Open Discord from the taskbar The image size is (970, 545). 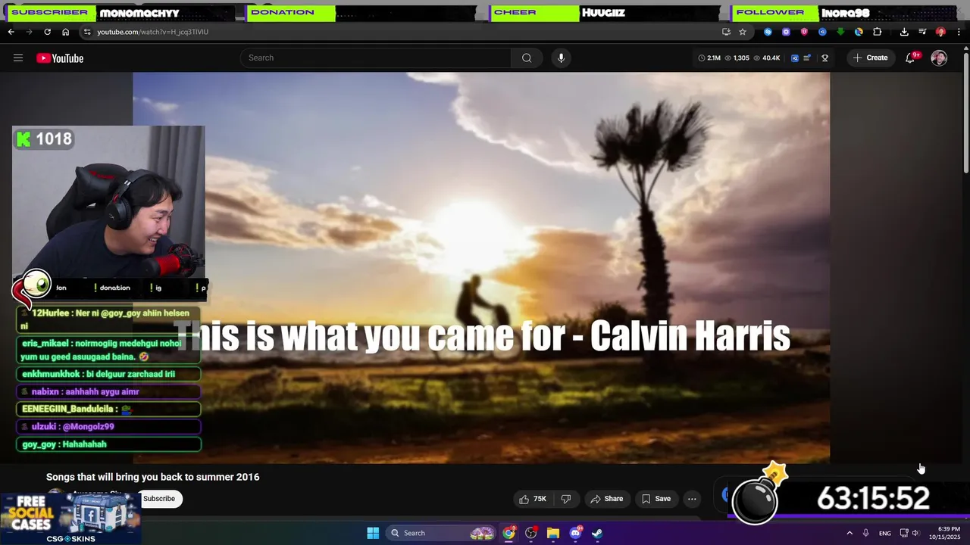pos(575,533)
